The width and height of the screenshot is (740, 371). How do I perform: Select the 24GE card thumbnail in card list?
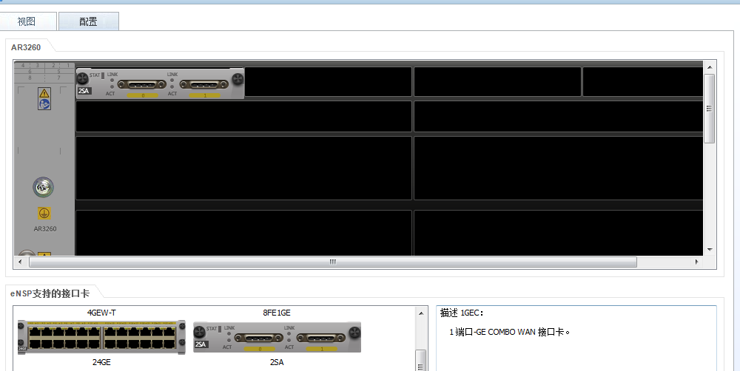click(101, 337)
